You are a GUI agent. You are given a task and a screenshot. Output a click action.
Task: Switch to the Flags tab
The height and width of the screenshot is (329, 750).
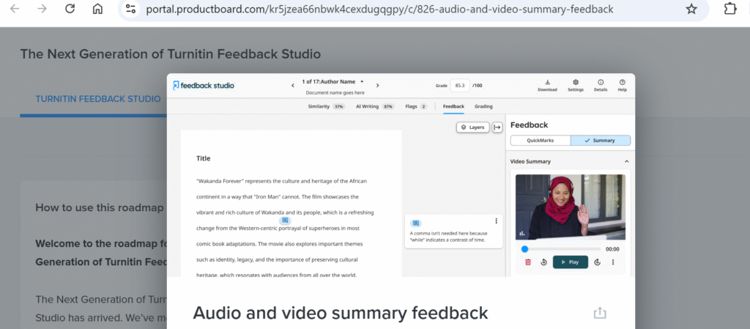coord(416,107)
